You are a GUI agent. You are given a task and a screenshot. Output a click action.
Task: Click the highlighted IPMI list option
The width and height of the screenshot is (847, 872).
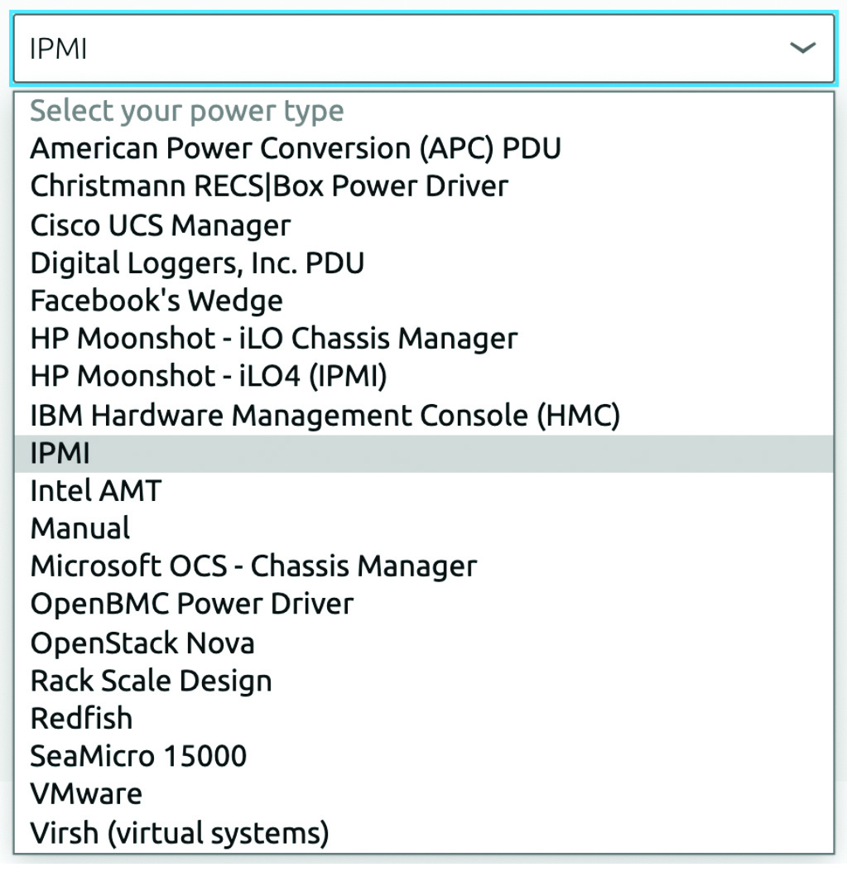pyautogui.click(x=60, y=454)
